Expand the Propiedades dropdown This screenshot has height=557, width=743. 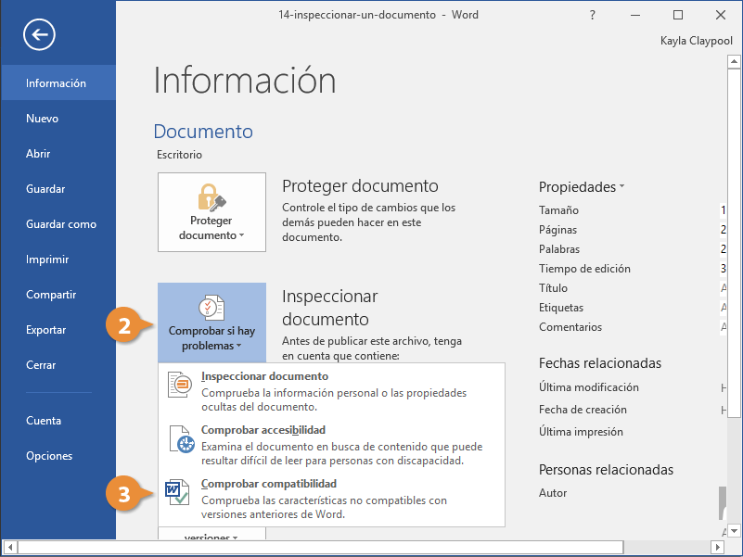(582, 187)
